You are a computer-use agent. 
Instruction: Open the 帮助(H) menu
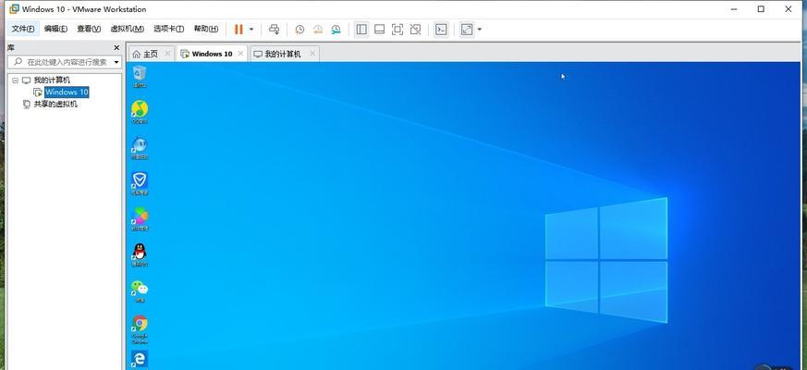click(205, 29)
